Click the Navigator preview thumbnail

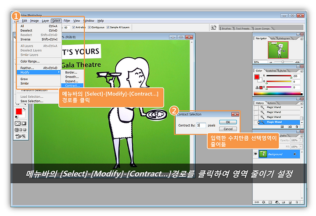pos(278,50)
